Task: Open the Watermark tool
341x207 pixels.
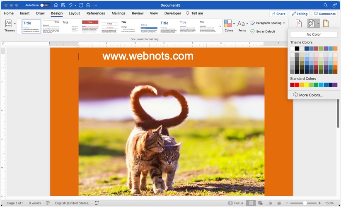Action: coord(298,24)
